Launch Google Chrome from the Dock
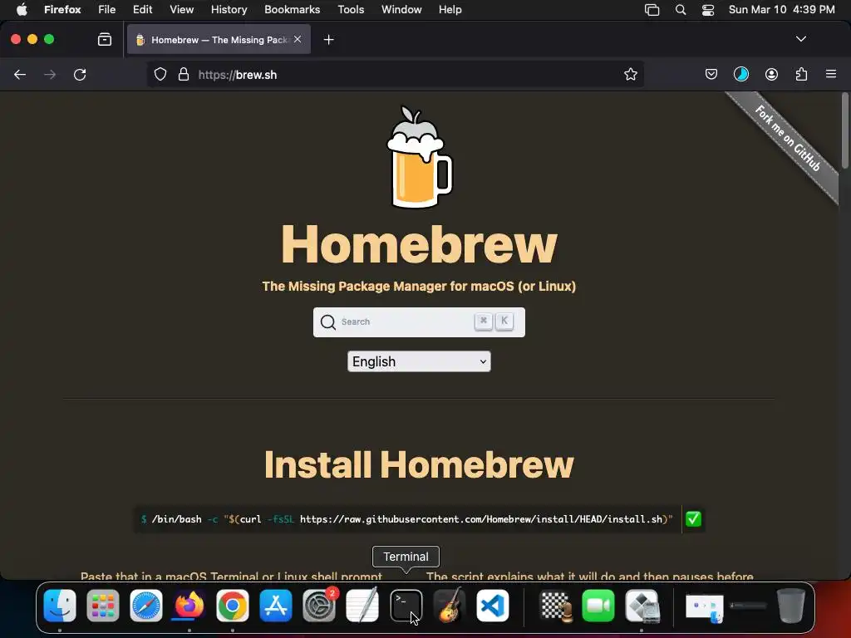 [x=233, y=606]
